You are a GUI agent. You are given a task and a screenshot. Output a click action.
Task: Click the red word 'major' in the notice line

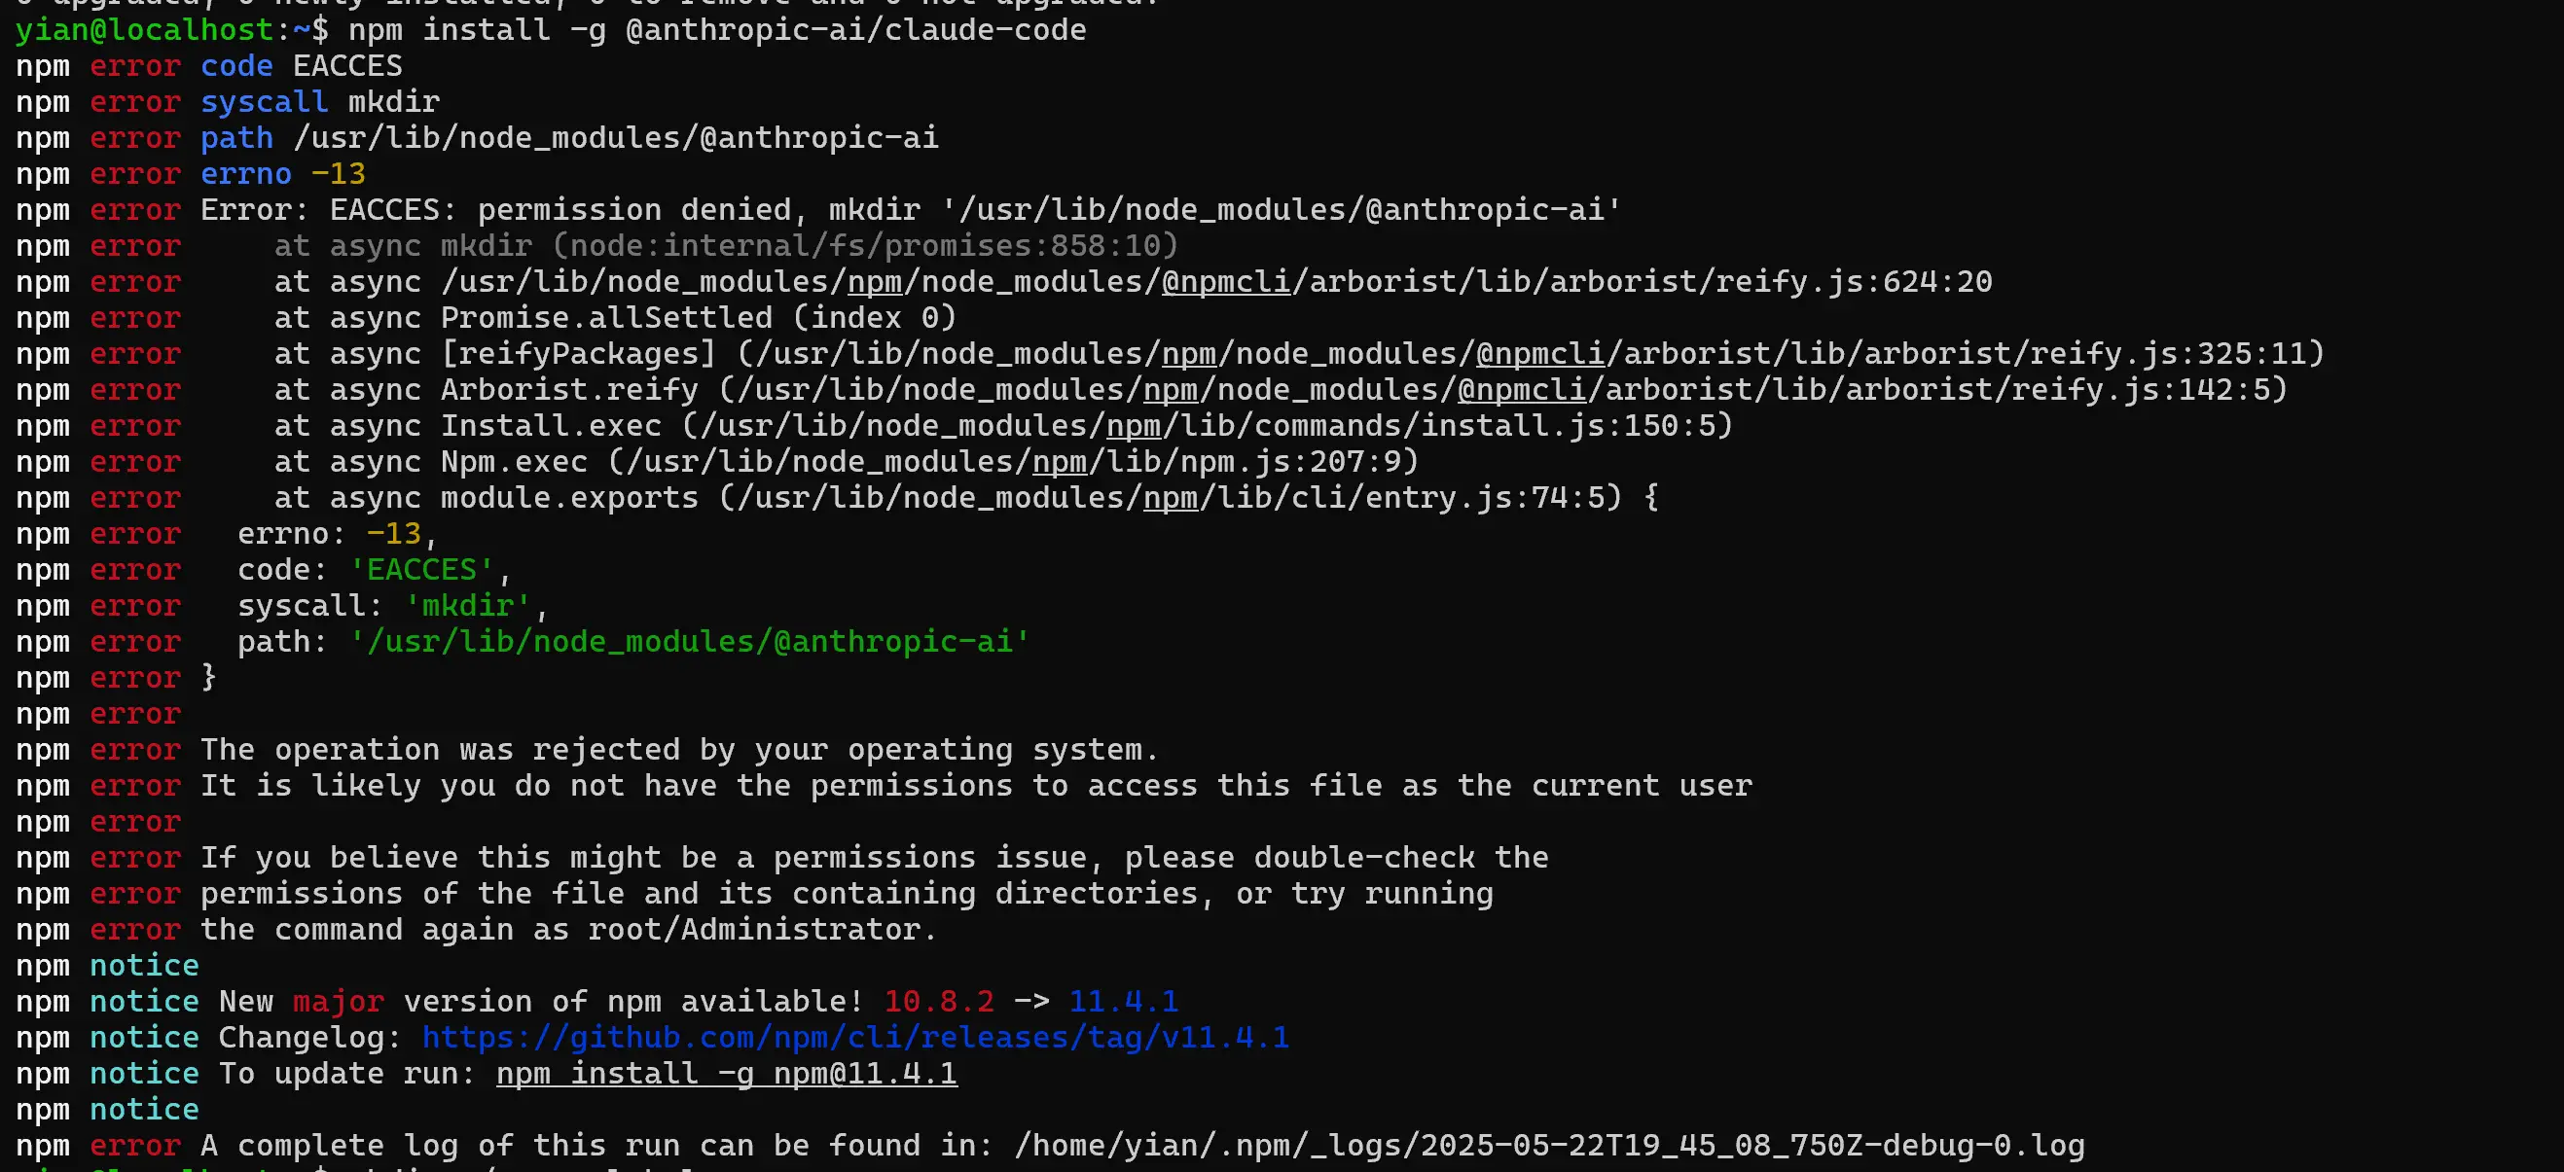coord(339,1001)
